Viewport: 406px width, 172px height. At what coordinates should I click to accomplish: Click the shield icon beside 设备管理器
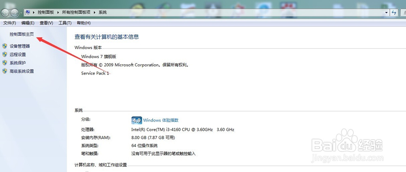click(4, 46)
